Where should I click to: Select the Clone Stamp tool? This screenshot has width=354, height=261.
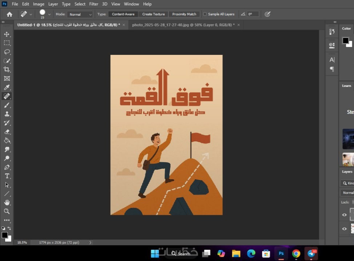(x=7, y=114)
